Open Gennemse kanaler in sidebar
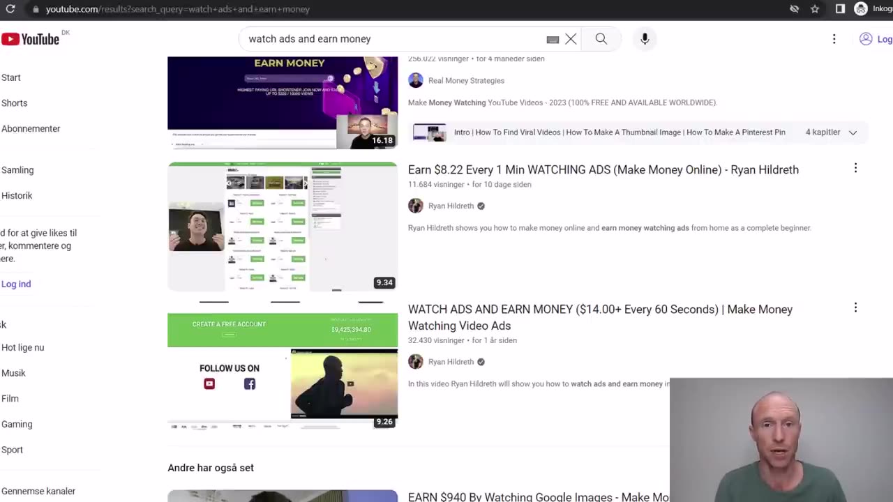The height and width of the screenshot is (502, 893). [x=38, y=491]
